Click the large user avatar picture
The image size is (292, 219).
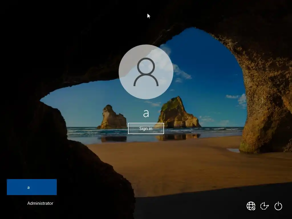tap(146, 72)
